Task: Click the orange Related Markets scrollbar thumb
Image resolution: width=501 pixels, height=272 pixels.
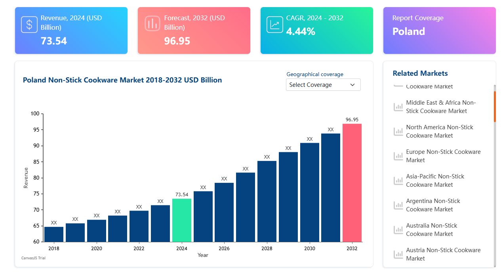Action: coord(495,106)
